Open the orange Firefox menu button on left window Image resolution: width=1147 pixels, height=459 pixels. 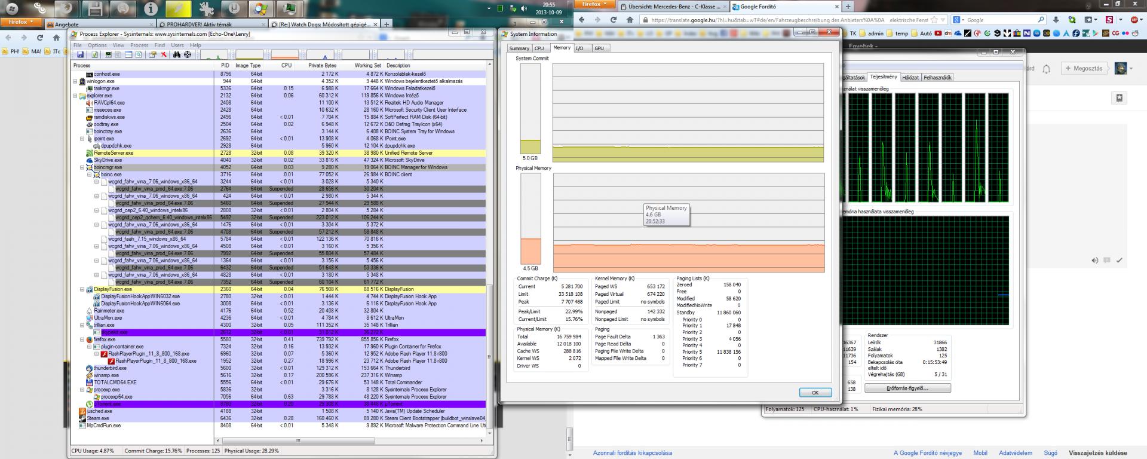tap(22, 22)
